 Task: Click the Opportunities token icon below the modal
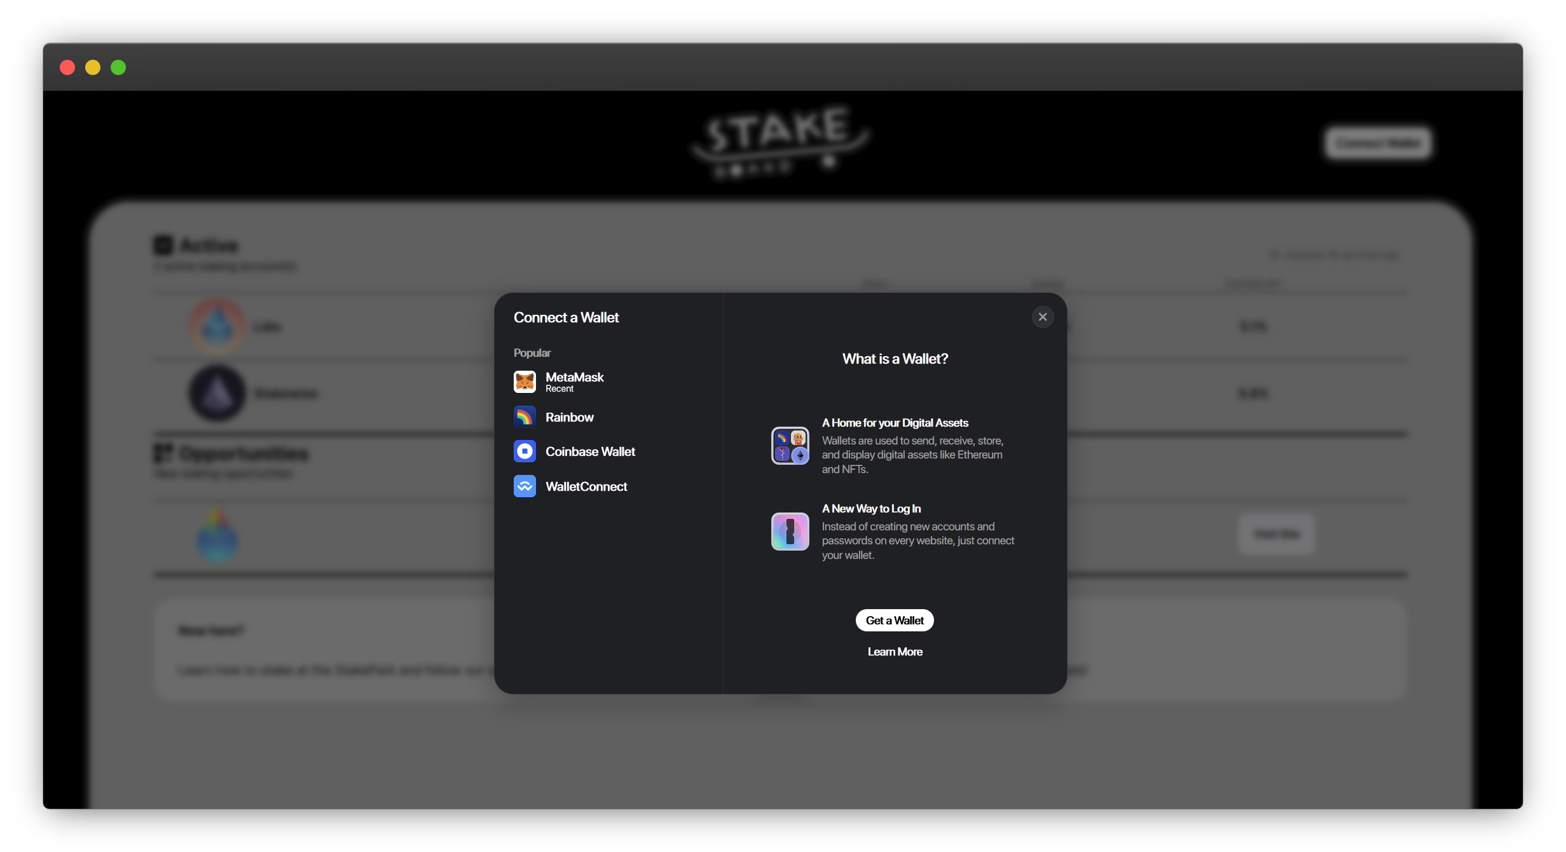(217, 536)
